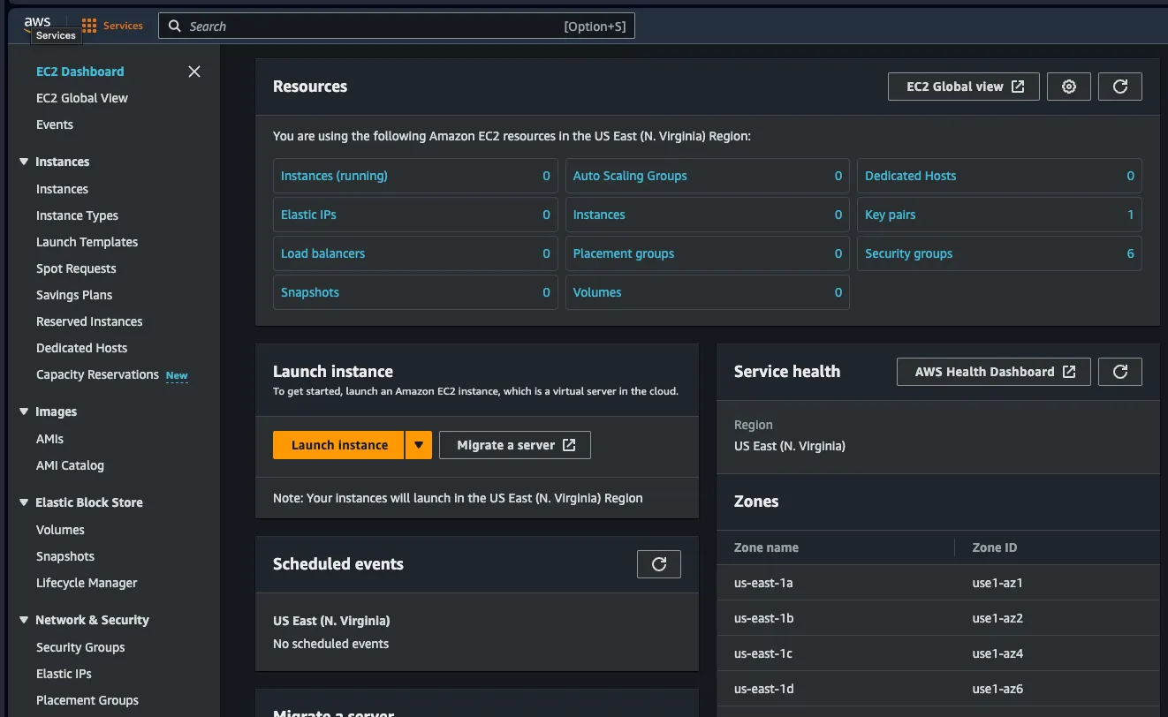Open AWS Health Dashboard
This screenshot has height=717, width=1168.
tap(994, 372)
